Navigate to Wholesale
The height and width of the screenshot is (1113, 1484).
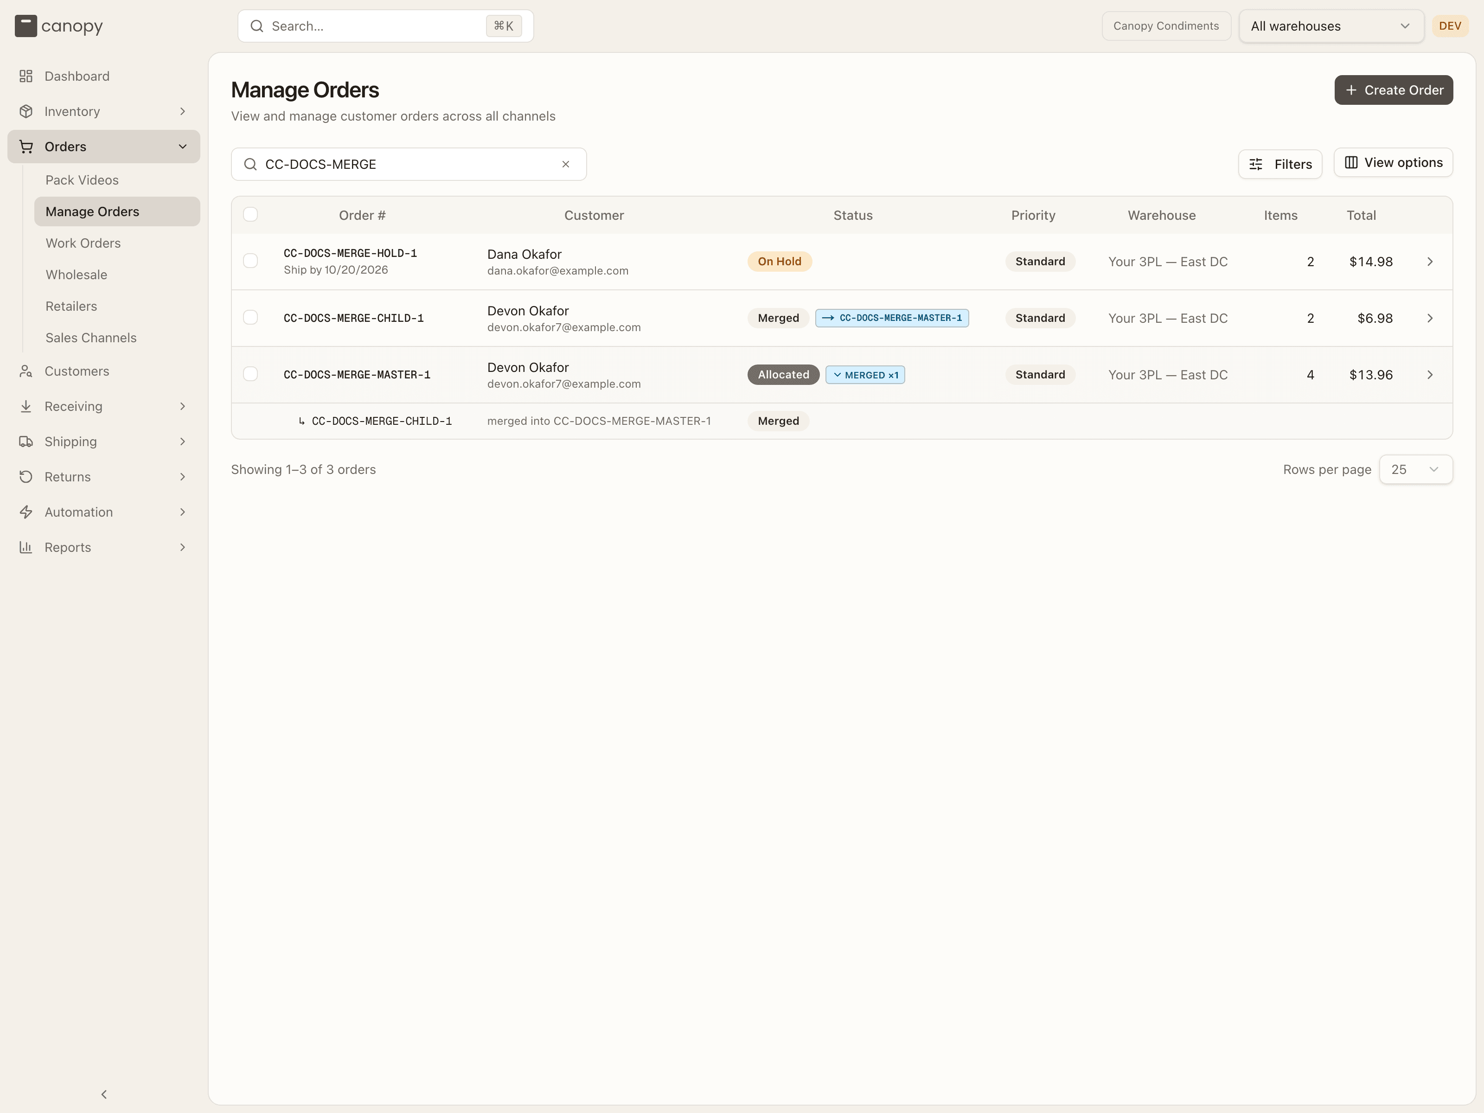tap(117, 275)
